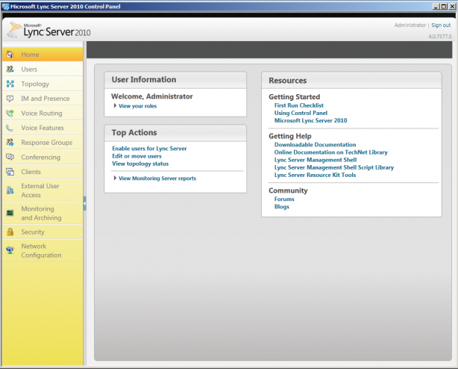The width and height of the screenshot is (458, 369).
Task: Collapse the navigation pane with splitter handle
Action: tap(85, 203)
